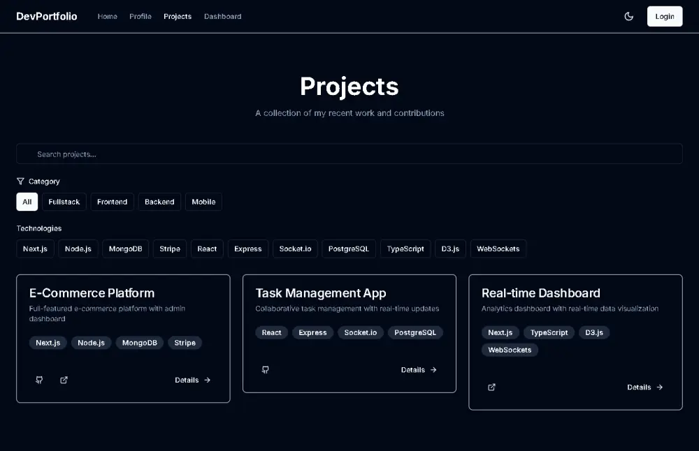Image resolution: width=699 pixels, height=451 pixels.
Task: Toggle the WebSockets technology filter
Action: 498,249
